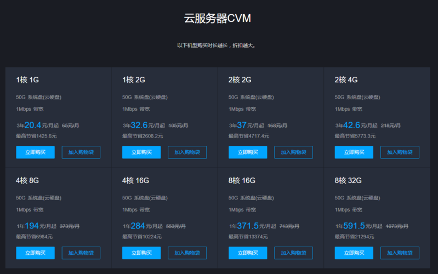This screenshot has width=438, height=274.
Task: Click the savings text 最高节省5773.3元
Action: coord(355,136)
